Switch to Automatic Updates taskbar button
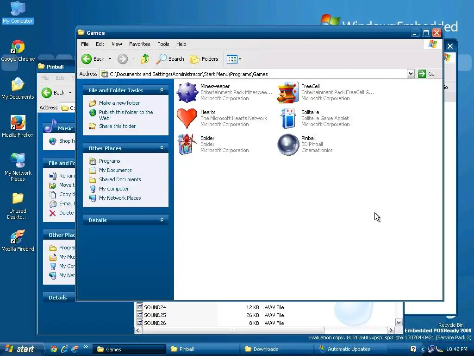 pyautogui.click(x=351, y=349)
